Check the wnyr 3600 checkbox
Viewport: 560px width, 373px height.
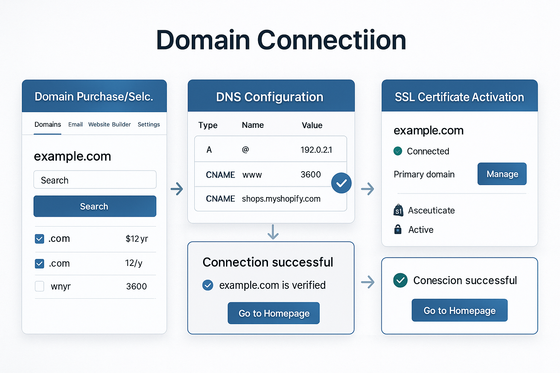point(39,286)
